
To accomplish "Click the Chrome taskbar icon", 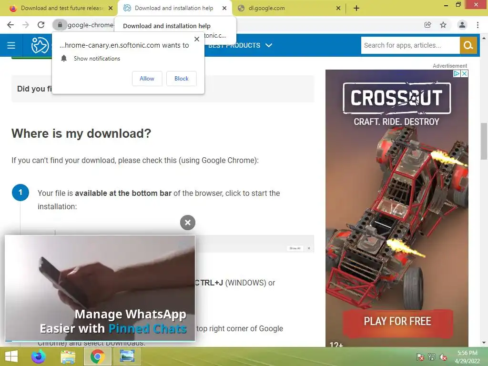I will (x=97, y=356).
